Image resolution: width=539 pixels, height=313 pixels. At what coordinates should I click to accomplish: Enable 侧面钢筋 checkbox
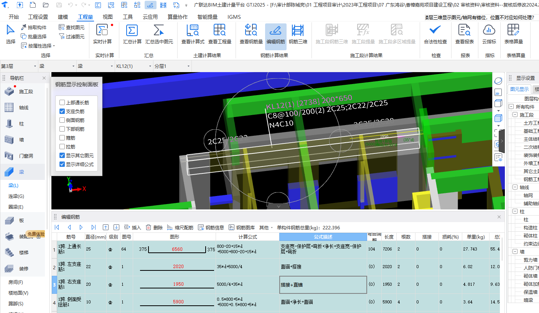click(62, 120)
